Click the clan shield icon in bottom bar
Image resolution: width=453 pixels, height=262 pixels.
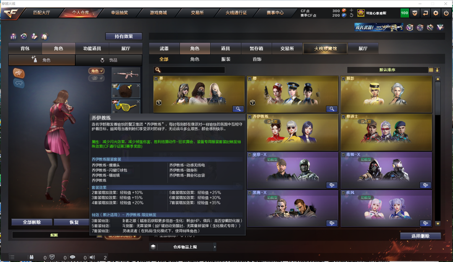coord(52,257)
